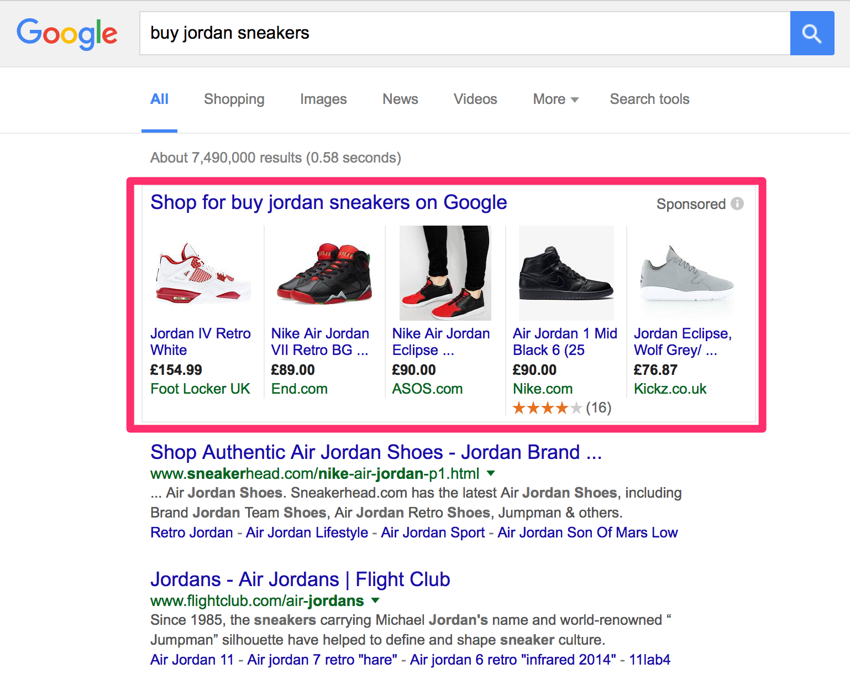Click the Nike Air Jordan VII Retro image
Viewport: 850px width, 679px height.
pyautogui.click(x=324, y=273)
